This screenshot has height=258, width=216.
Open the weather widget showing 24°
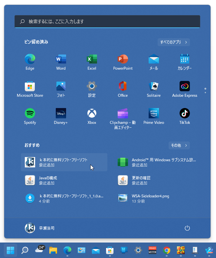pyautogui.click(x=40, y=250)
